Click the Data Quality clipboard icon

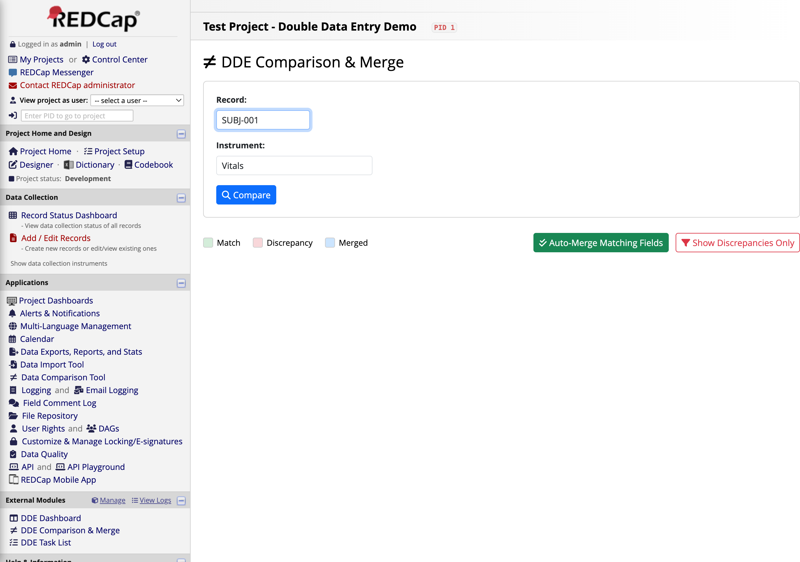click(13, 454)
